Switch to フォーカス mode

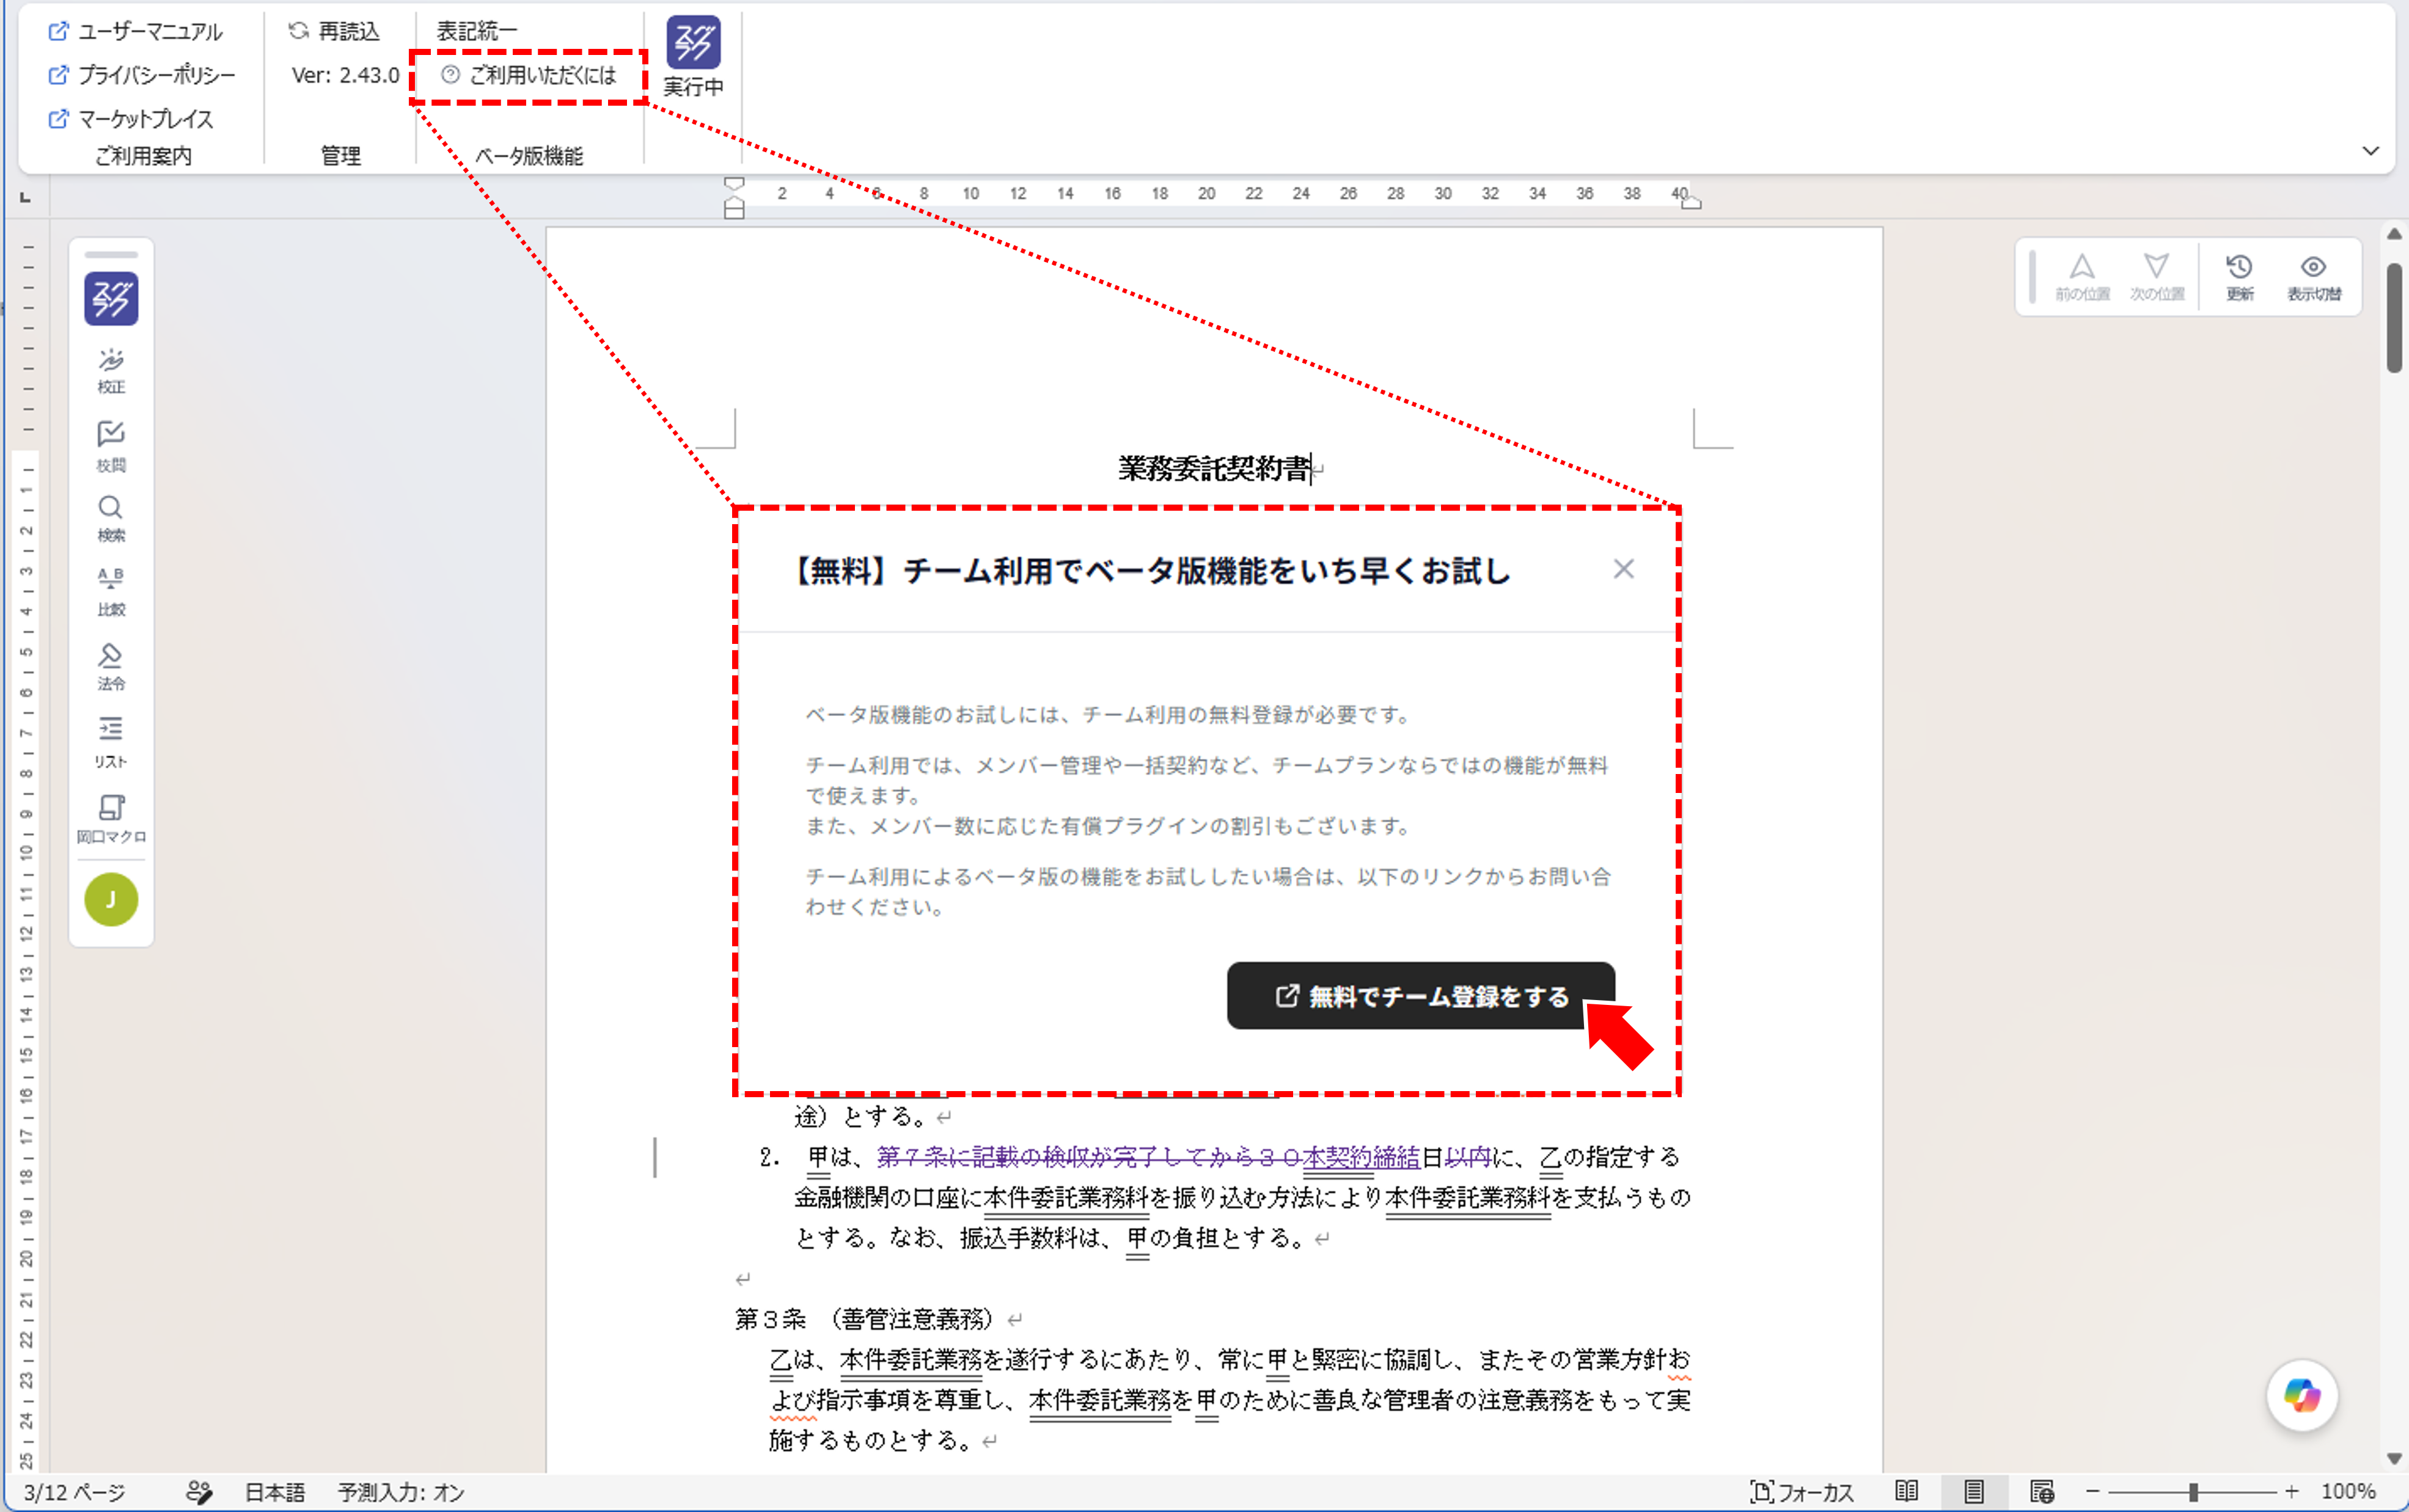tap(1802, 1492)
